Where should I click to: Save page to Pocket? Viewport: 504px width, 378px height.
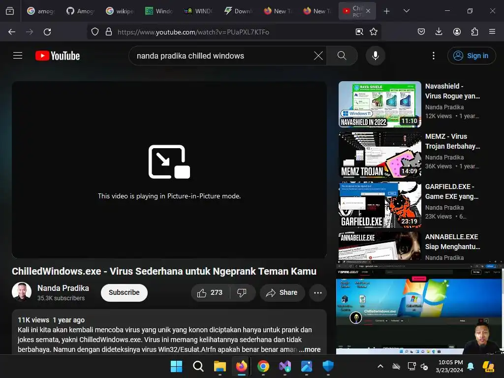pyautogui.click(x=421, y=32)
